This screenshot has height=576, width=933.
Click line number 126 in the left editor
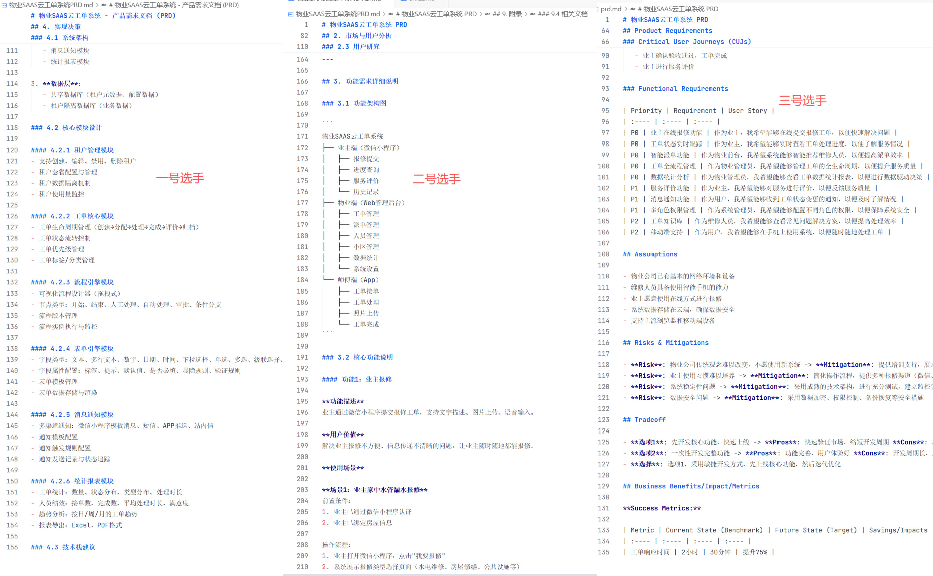click(x=12, y=216)
